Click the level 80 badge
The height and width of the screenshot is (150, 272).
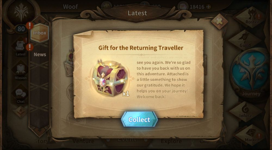click(x=21, y=29)
